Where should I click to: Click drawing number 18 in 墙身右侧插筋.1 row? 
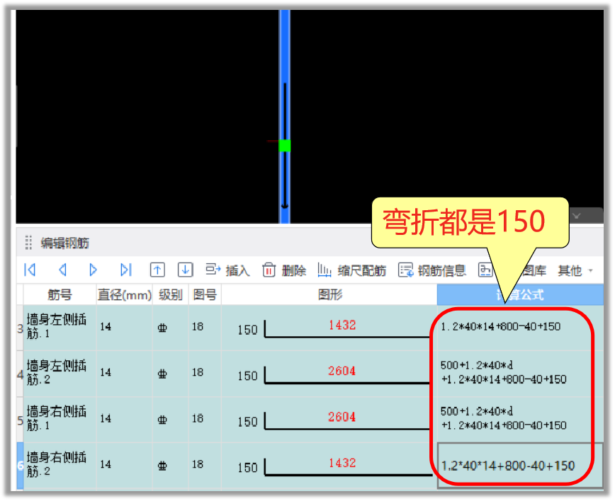point(198,419)
